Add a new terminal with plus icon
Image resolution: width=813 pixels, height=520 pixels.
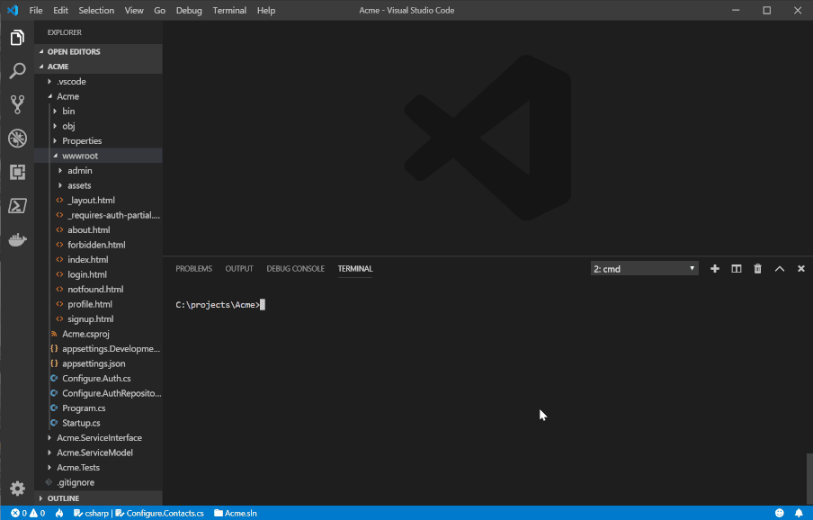click(x=714, y=269)
